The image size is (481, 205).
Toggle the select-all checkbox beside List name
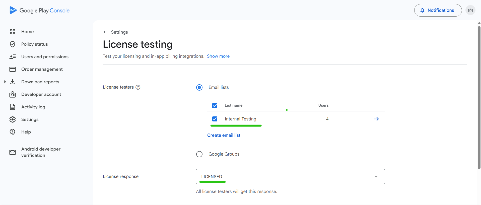click(x=215, y=106)
